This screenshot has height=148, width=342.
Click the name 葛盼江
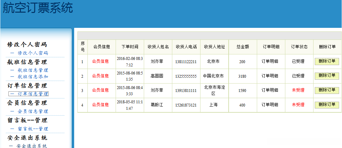pos(157,105)
